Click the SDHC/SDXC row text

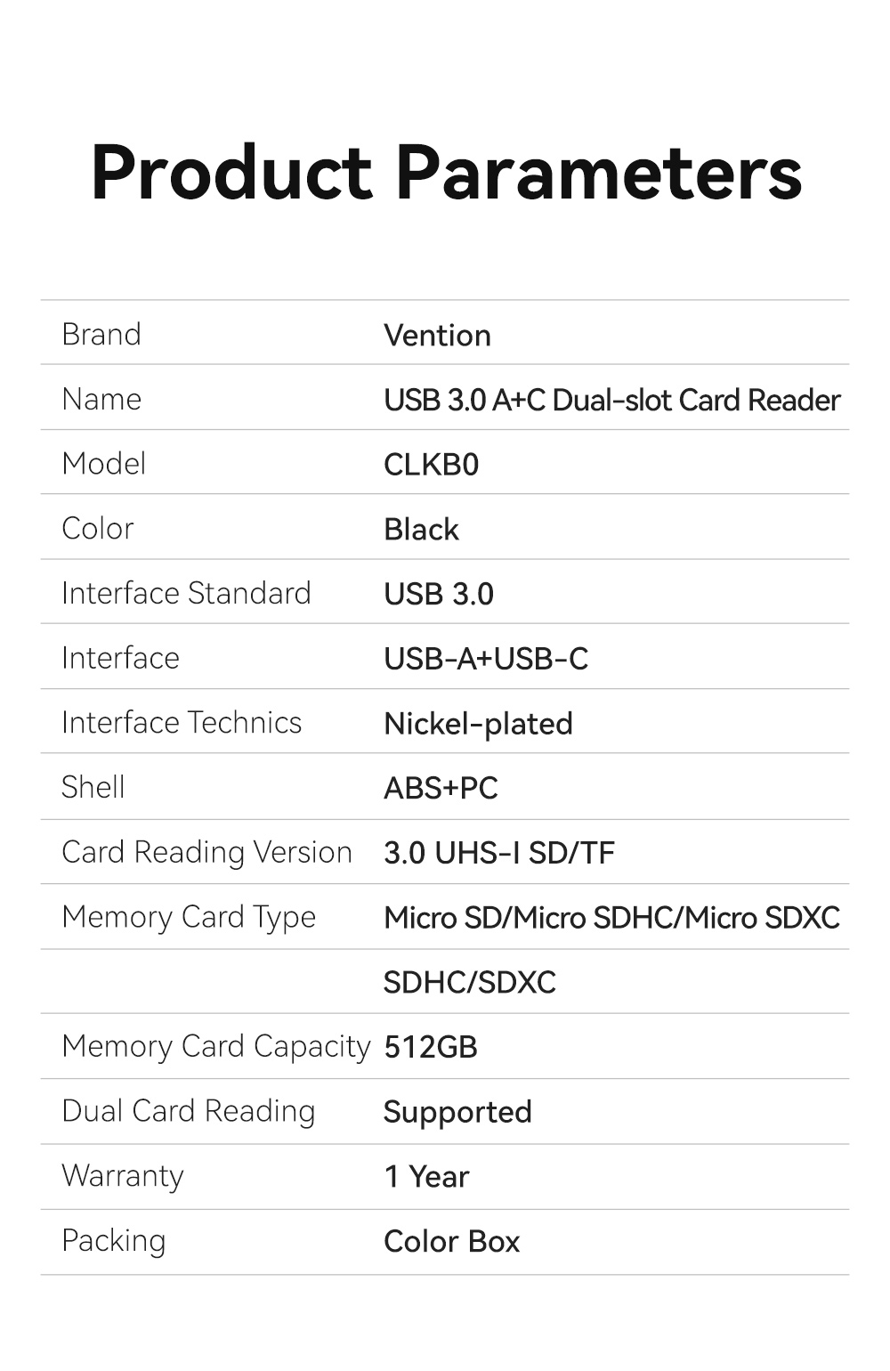(469, 982)
